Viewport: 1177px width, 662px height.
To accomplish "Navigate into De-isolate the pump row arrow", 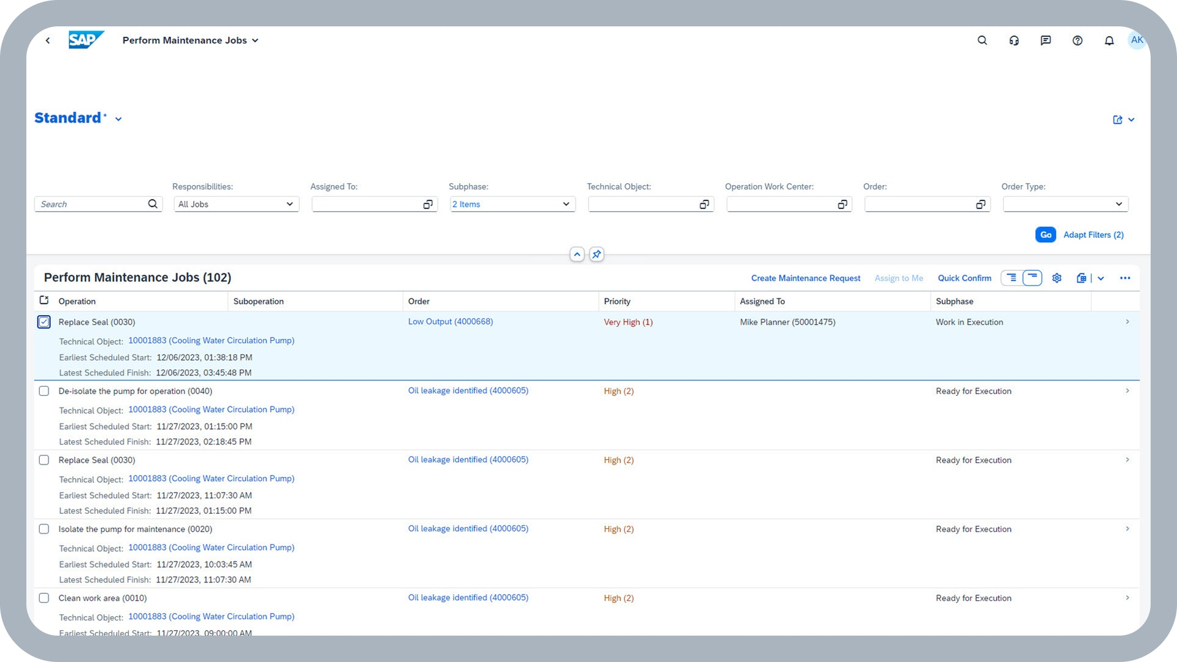I will (1127, 391).
